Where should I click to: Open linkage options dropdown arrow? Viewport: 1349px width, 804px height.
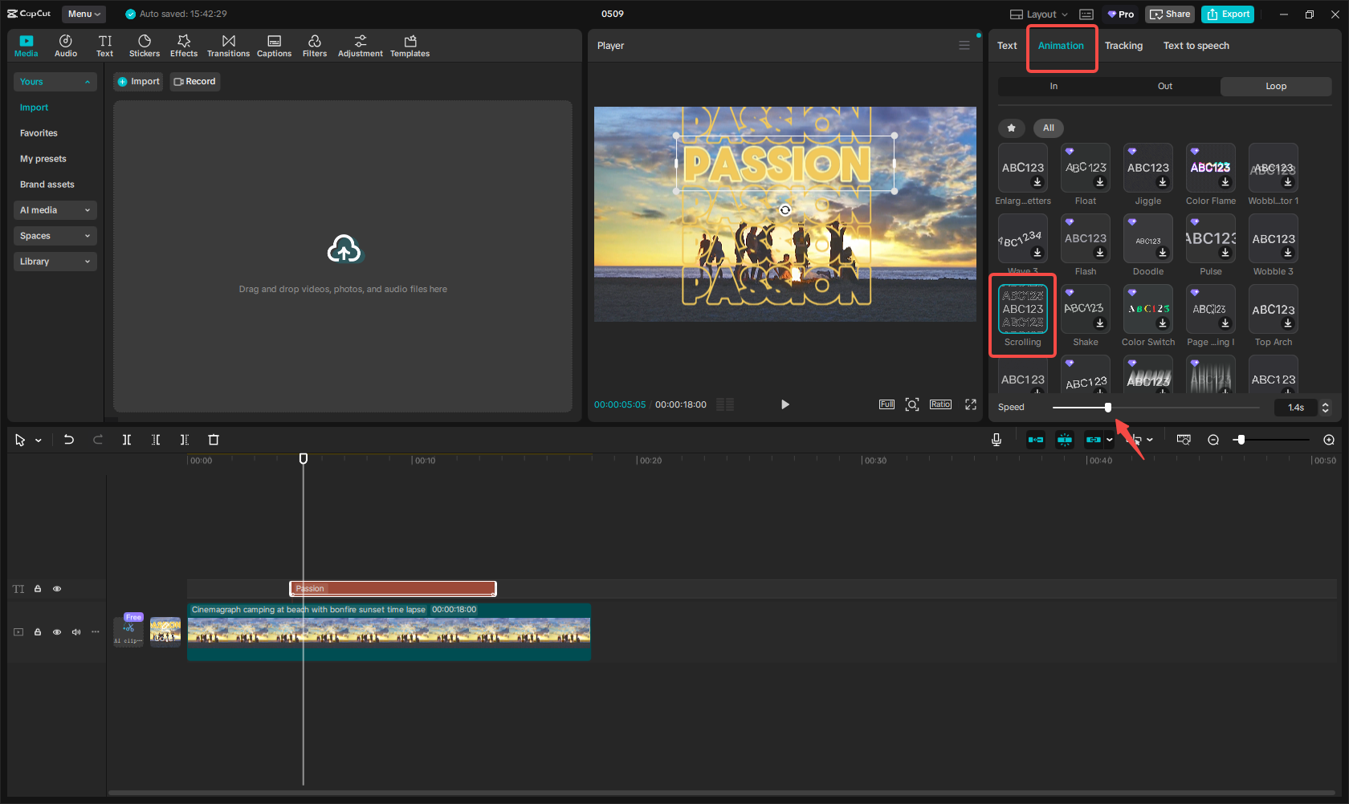click(1110, 440)
